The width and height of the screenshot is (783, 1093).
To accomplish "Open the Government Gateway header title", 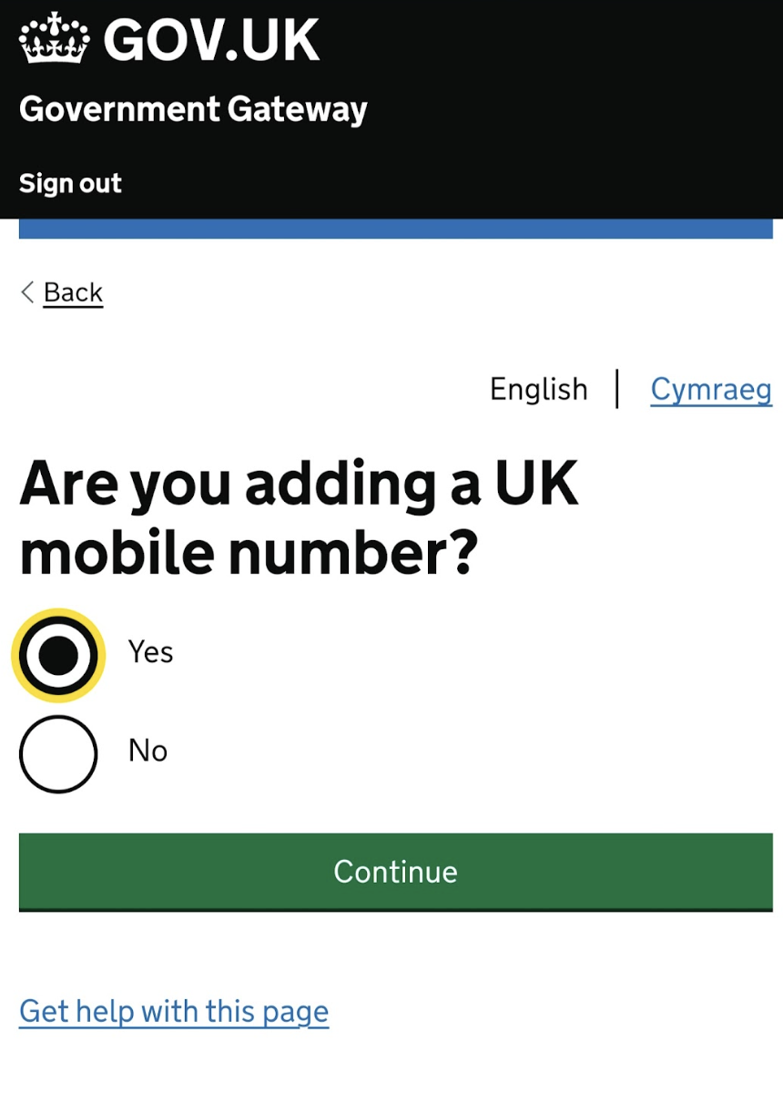I will coord(193,109).
